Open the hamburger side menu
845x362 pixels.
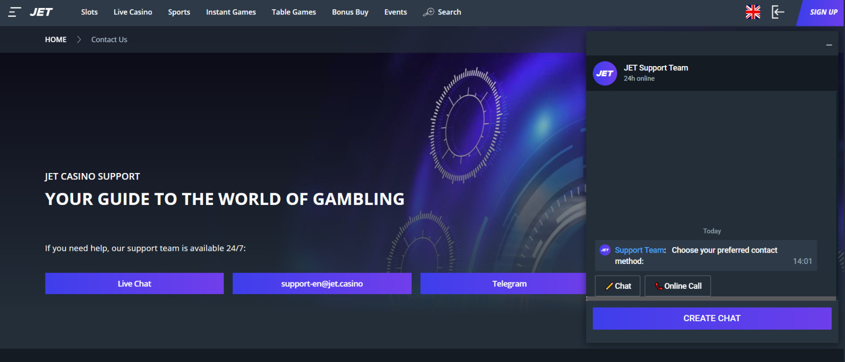click(15, 12)
